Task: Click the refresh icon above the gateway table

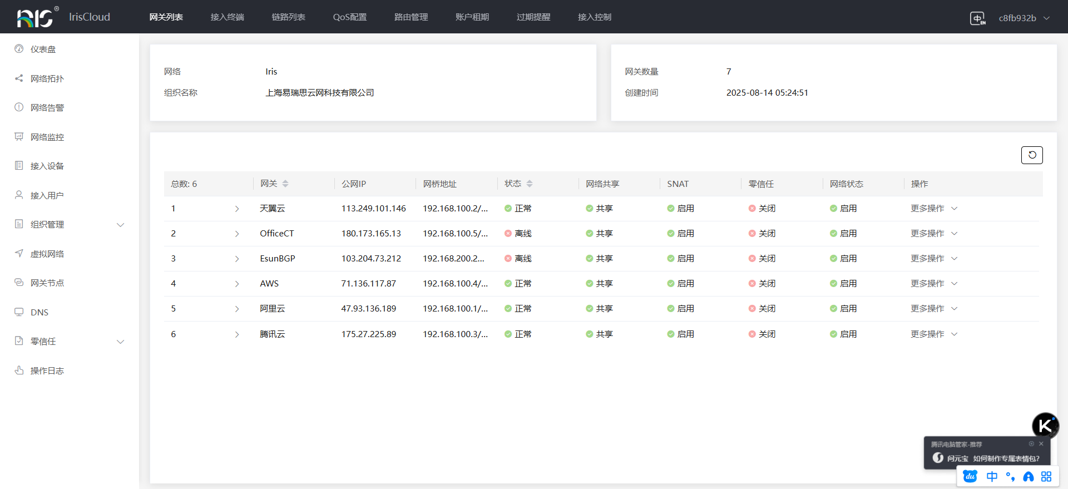Action: [1032, 155]
